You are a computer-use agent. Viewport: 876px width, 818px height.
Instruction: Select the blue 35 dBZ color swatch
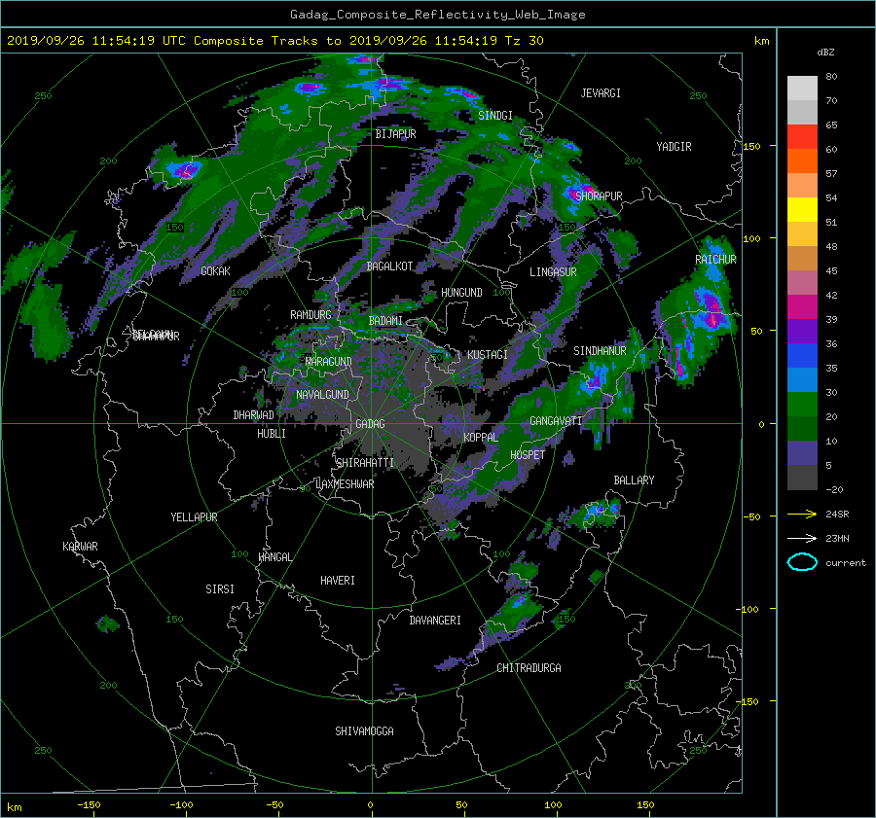(x=802, y=356)
